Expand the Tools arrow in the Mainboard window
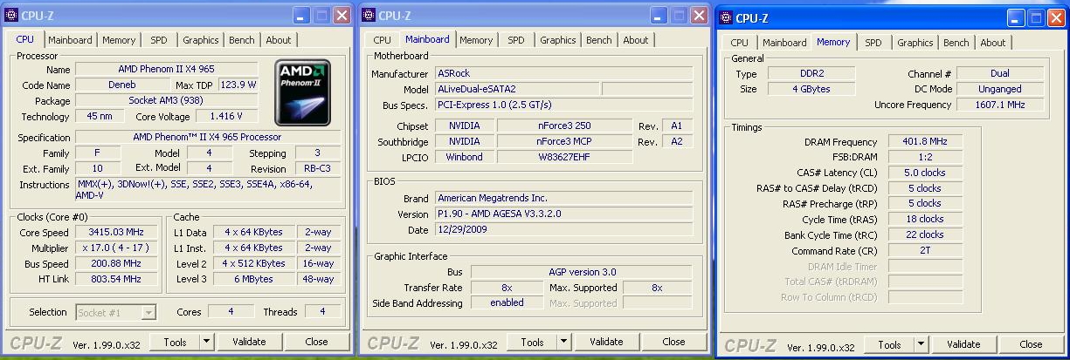Viewport: 1070px width, 360px height. (563, 342)
